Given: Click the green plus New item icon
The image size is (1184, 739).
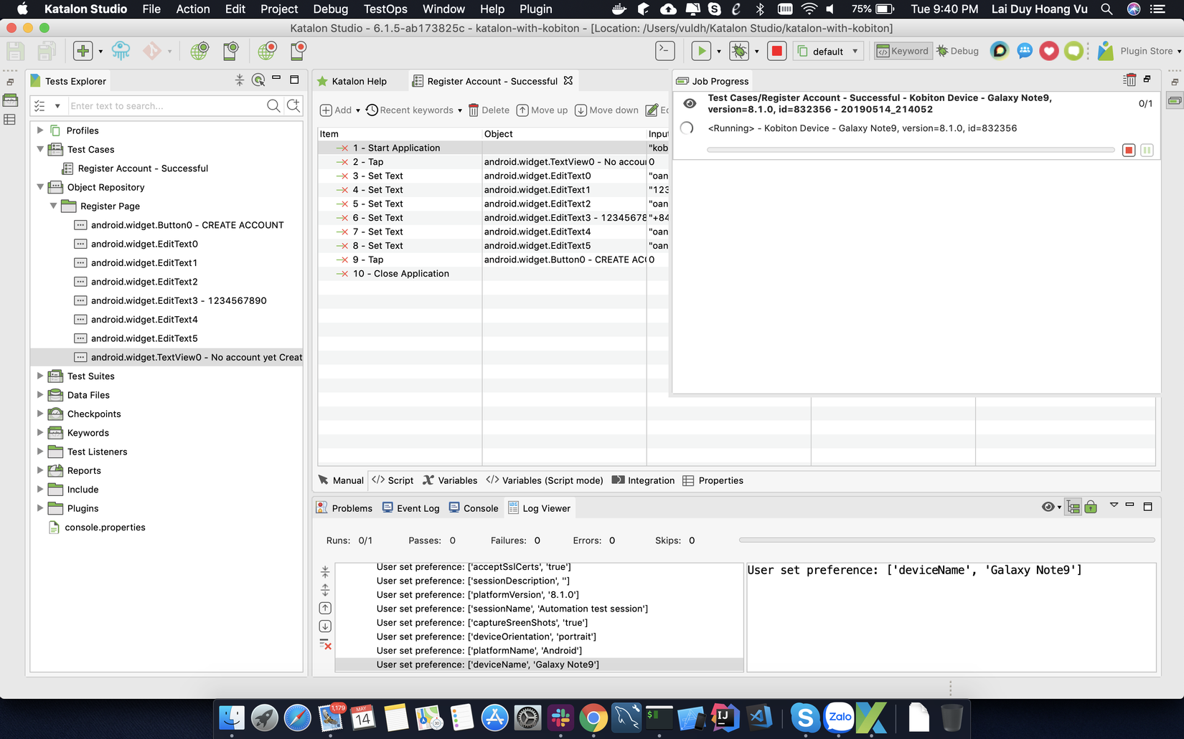Looking at the screenshot, I should (83, 51).
